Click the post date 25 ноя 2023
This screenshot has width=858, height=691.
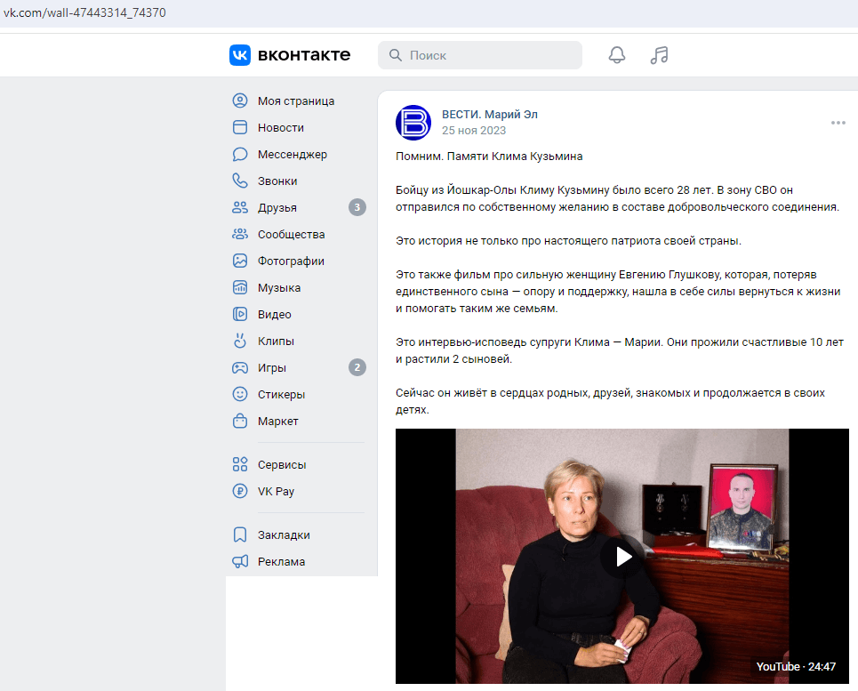point(474,130)
